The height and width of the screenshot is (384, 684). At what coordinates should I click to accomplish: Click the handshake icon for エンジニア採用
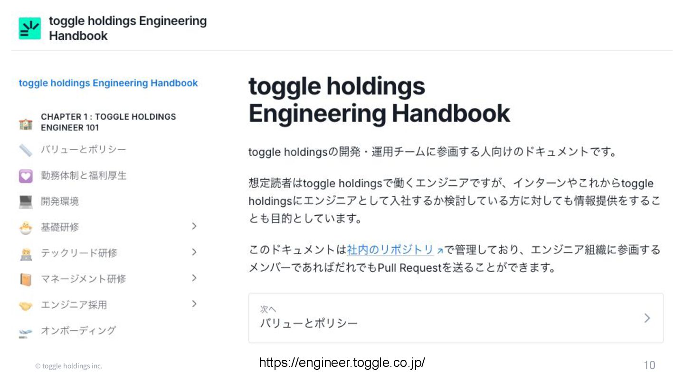point(26,306)
